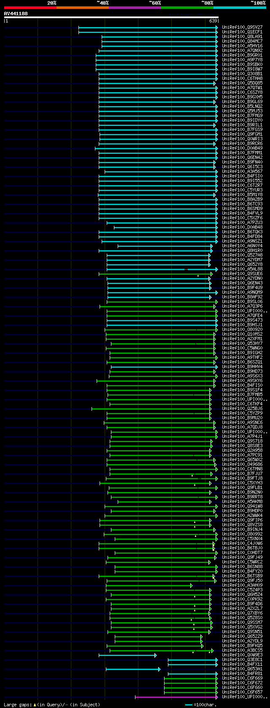Select the UniRef100_D0AB49 label
The width and height of the screenshot is (270, 708).
pyautogui.click(x=242, y=148)
